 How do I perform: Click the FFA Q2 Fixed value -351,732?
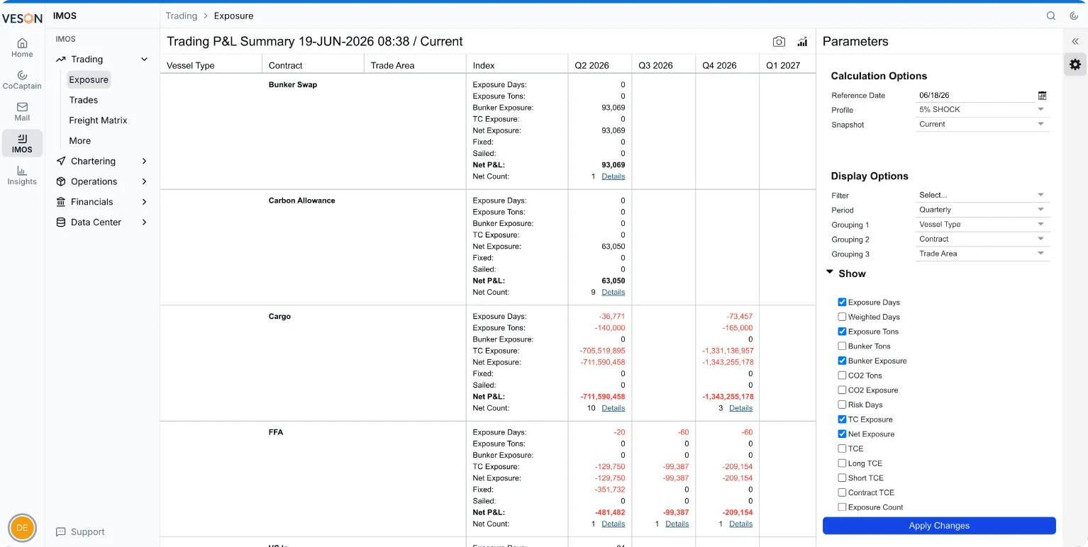[610, 490]
